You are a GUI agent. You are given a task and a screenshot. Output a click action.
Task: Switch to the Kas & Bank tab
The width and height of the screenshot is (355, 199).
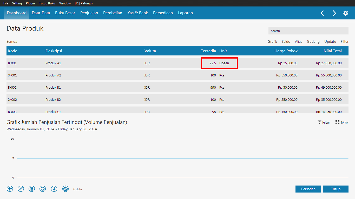(x=137, y=13)
